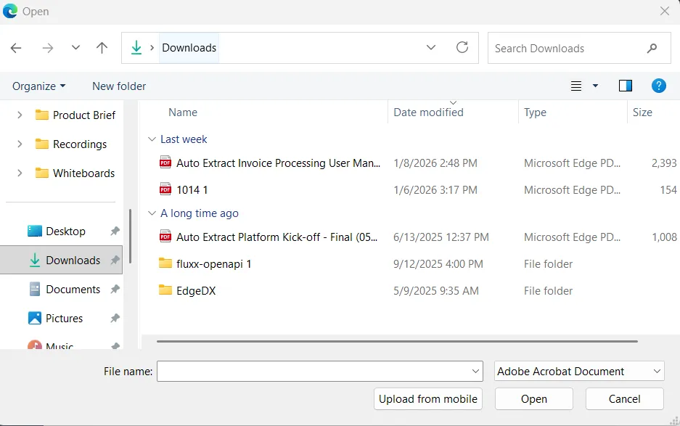The width and height of the screenshot is (680, 426).
Task: Click the horizontal scrollbar of file list
Action: click(397, 341)
